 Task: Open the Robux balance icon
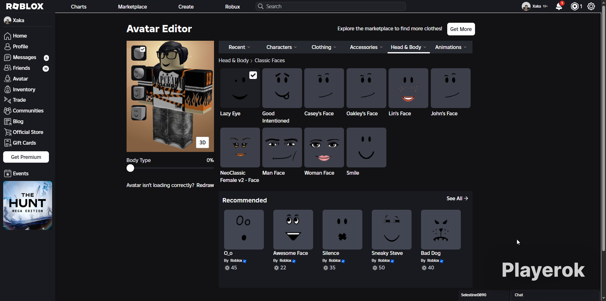coord(575,6)
